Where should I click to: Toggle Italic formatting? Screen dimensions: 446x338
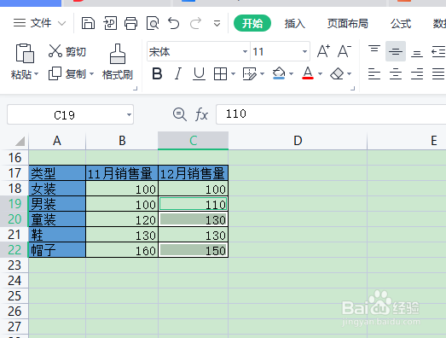tap(178, 73)
